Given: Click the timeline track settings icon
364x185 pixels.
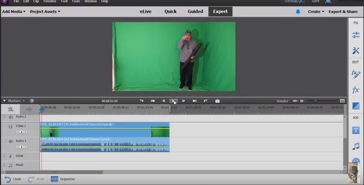Looking at the screenshot, I should pos(10,109).
